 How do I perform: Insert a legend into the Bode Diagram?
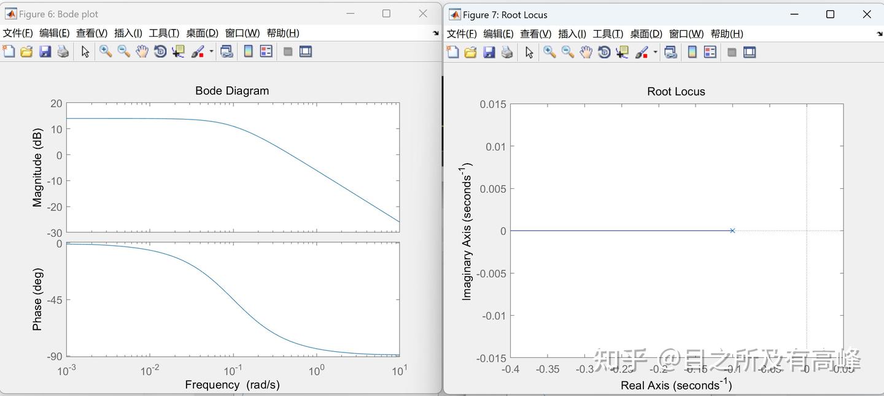click(x=265, y=51)
